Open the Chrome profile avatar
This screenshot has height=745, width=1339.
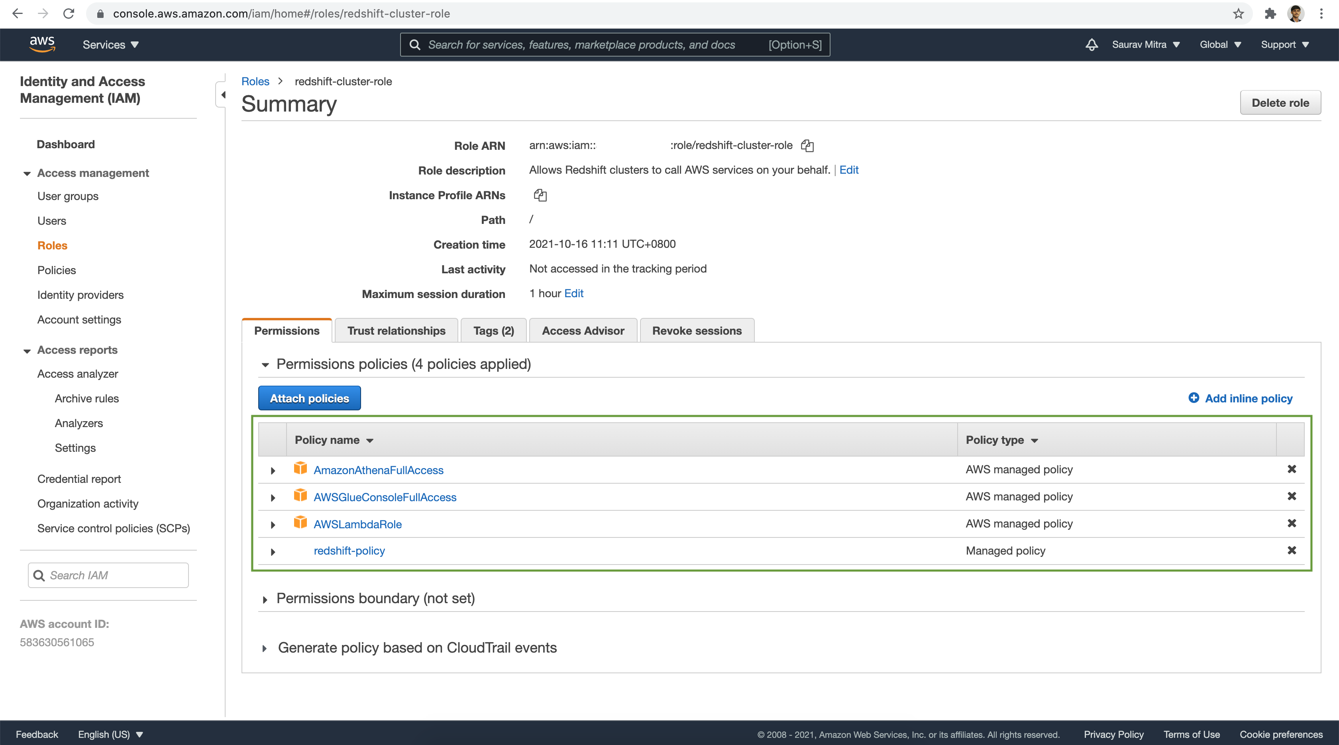pos(1295,14)
